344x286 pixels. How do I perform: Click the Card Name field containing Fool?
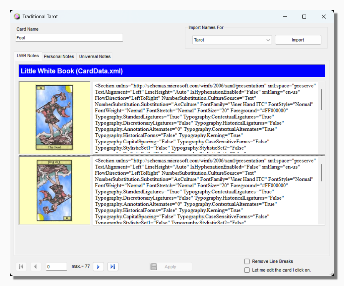click(69, 38)
